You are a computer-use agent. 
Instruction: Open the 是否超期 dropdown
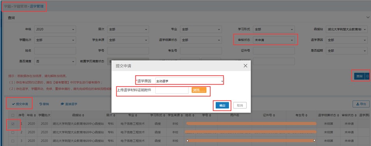coord(346,51)
